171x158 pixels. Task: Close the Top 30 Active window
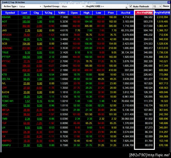click(169, 2)
